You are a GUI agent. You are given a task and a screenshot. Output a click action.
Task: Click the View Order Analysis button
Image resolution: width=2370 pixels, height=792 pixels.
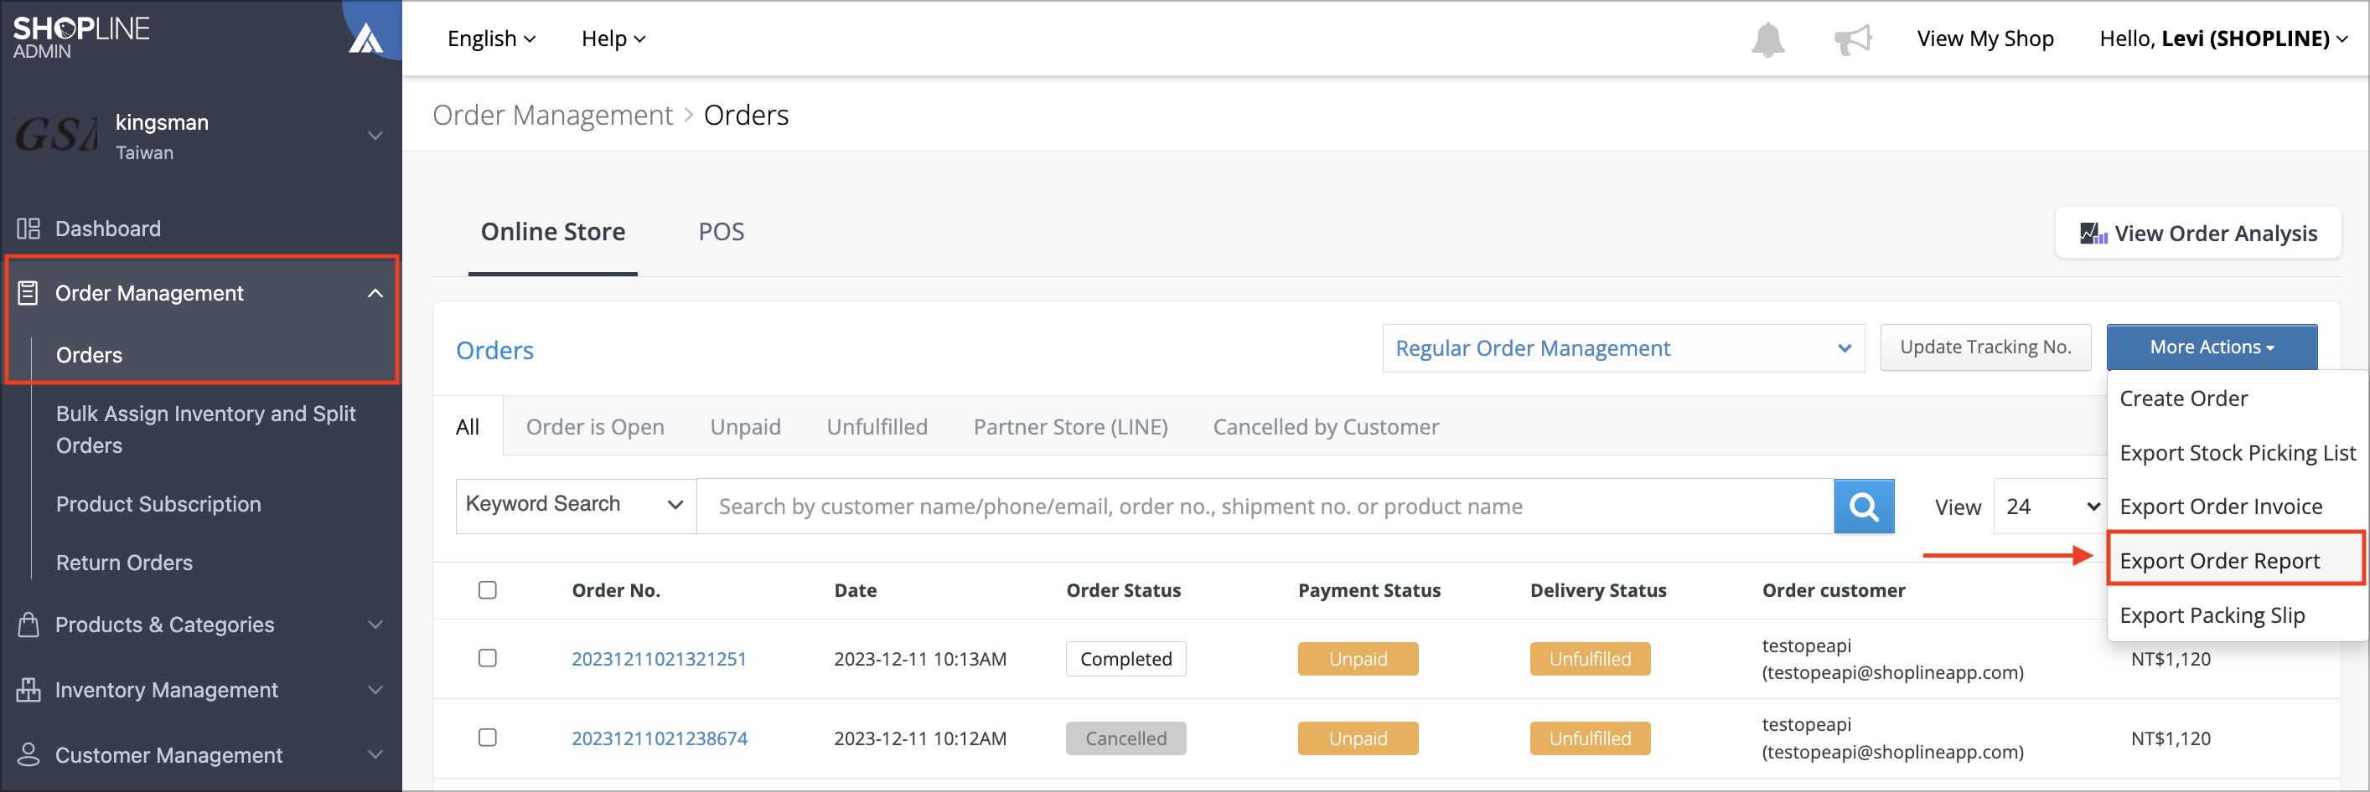click(x=2198, y=234)
